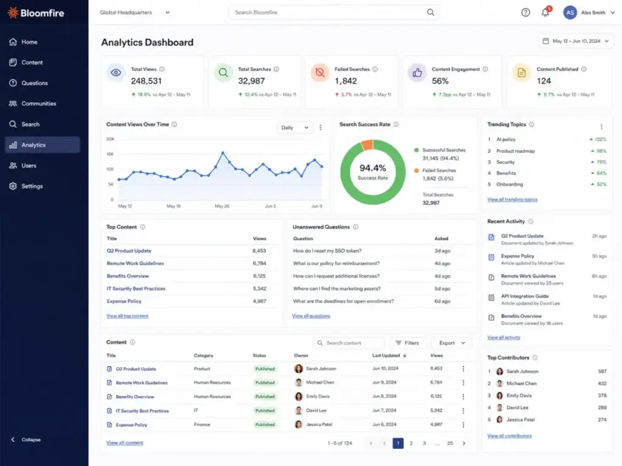Click View all trending topics link
Screen dimensions: 622x466
click(x=512, y=200)
